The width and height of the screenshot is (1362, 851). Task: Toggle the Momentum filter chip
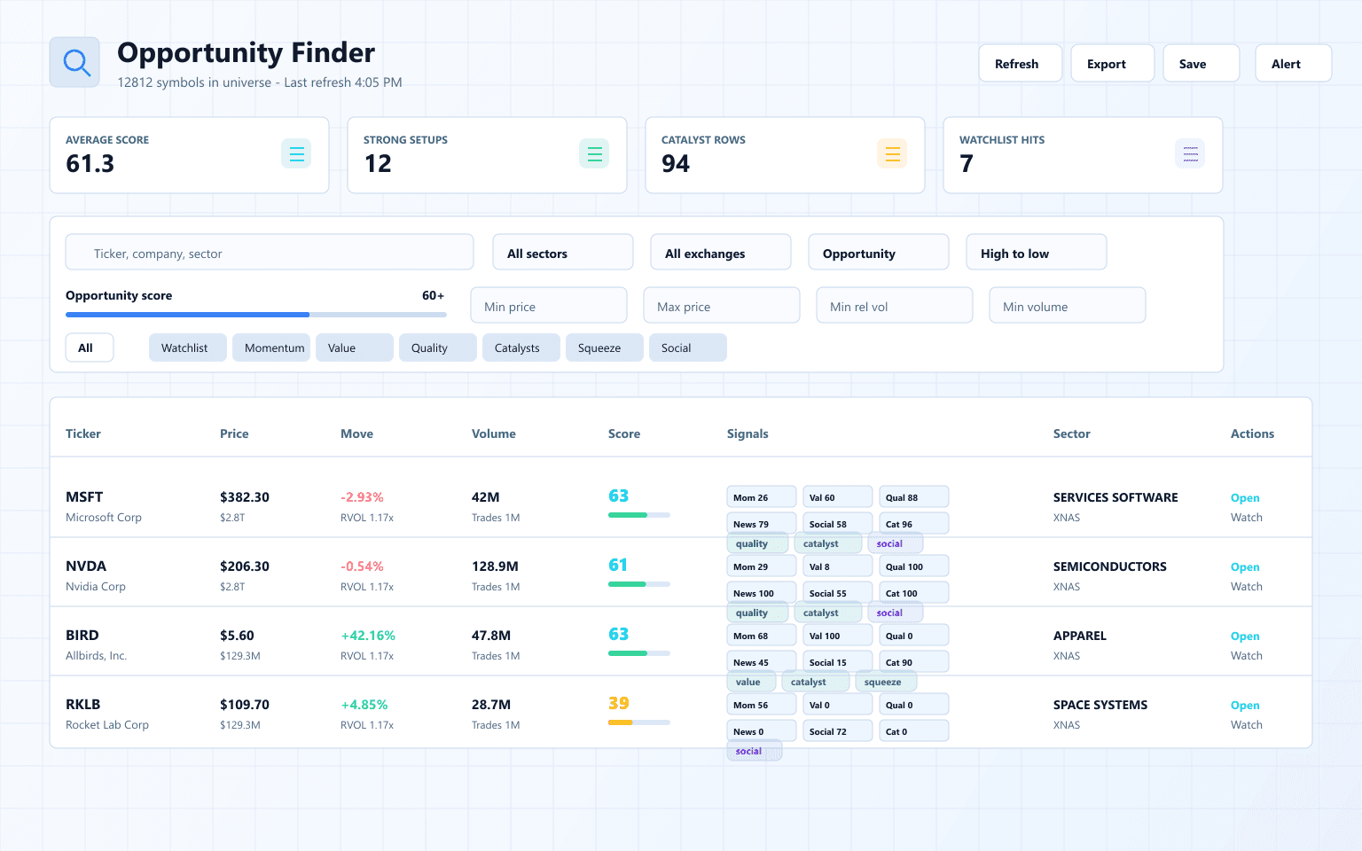[x=271, y=347]
